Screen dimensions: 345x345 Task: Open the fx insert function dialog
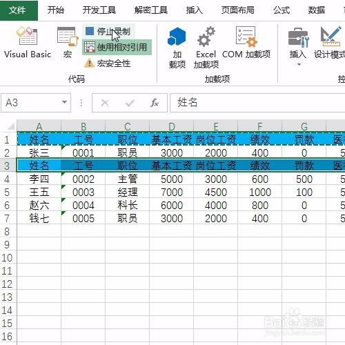[x=155, y=103]
